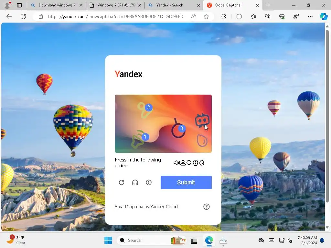This screenshot has height=248, width=331.
Task: Open the black folder taskbar app
Action: pyautogui.click(x=194, y=240)
